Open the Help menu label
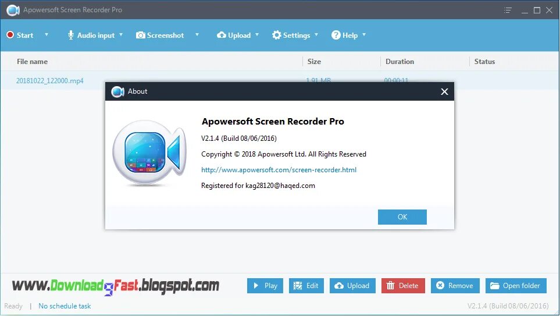The height and width of the screenshot is (316, 560). 350,35
